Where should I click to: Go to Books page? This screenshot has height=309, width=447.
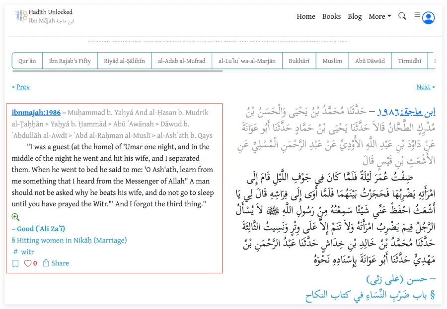point(331,16)
